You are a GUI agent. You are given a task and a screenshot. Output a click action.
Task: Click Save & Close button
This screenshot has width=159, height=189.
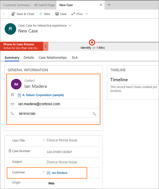click(23, 14)
